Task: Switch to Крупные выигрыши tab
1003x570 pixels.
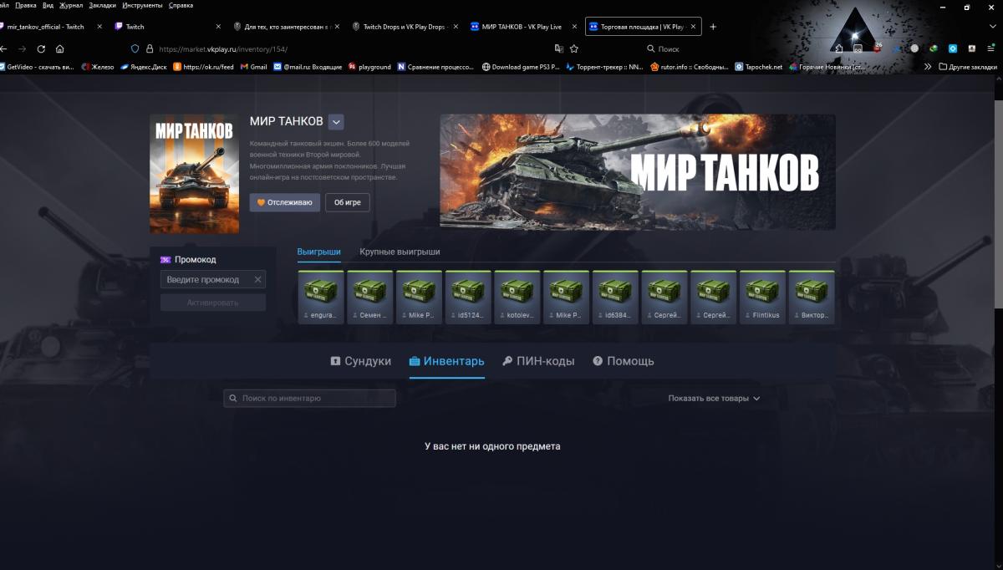Action: point(400,252)
